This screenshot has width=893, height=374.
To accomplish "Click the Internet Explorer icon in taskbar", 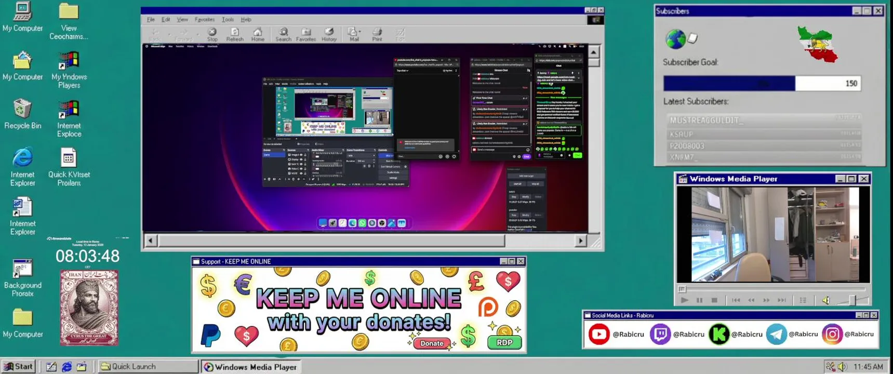I will click(x=66, y=367).
